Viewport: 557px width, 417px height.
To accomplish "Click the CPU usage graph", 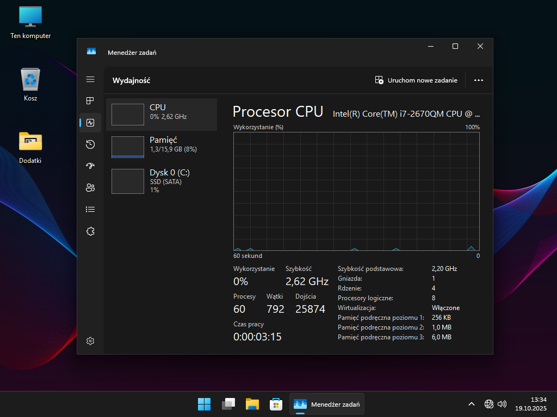I will point(356,191).
